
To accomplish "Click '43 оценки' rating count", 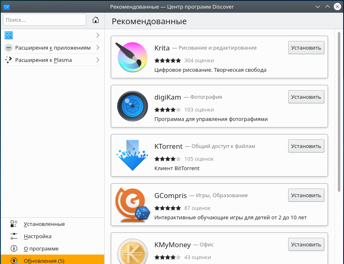I will 197,257.
